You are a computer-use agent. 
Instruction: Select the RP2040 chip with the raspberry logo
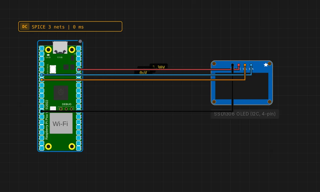pos(61,93)
